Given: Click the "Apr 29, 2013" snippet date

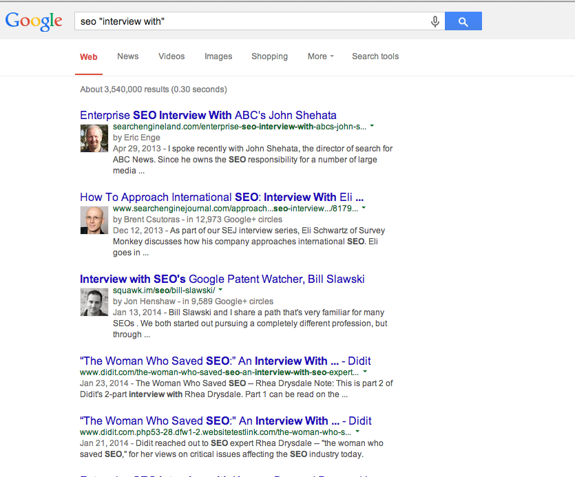Looking at the screenshot, I should (137, 149).
